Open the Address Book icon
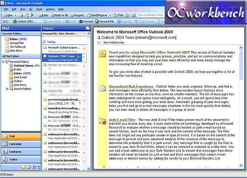 [134, 15]
